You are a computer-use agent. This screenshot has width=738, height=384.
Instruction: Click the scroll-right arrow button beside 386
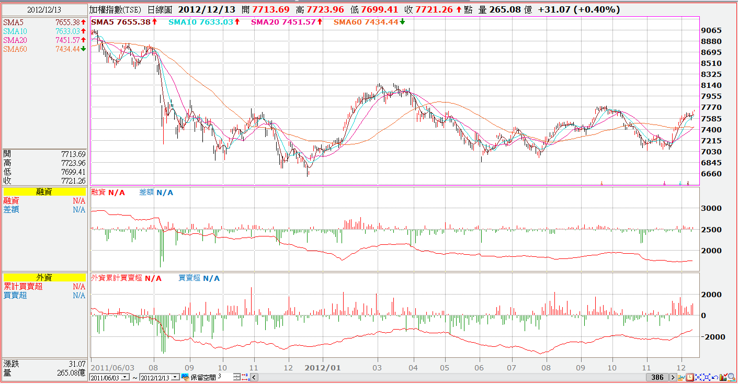(x=674, y=377)
